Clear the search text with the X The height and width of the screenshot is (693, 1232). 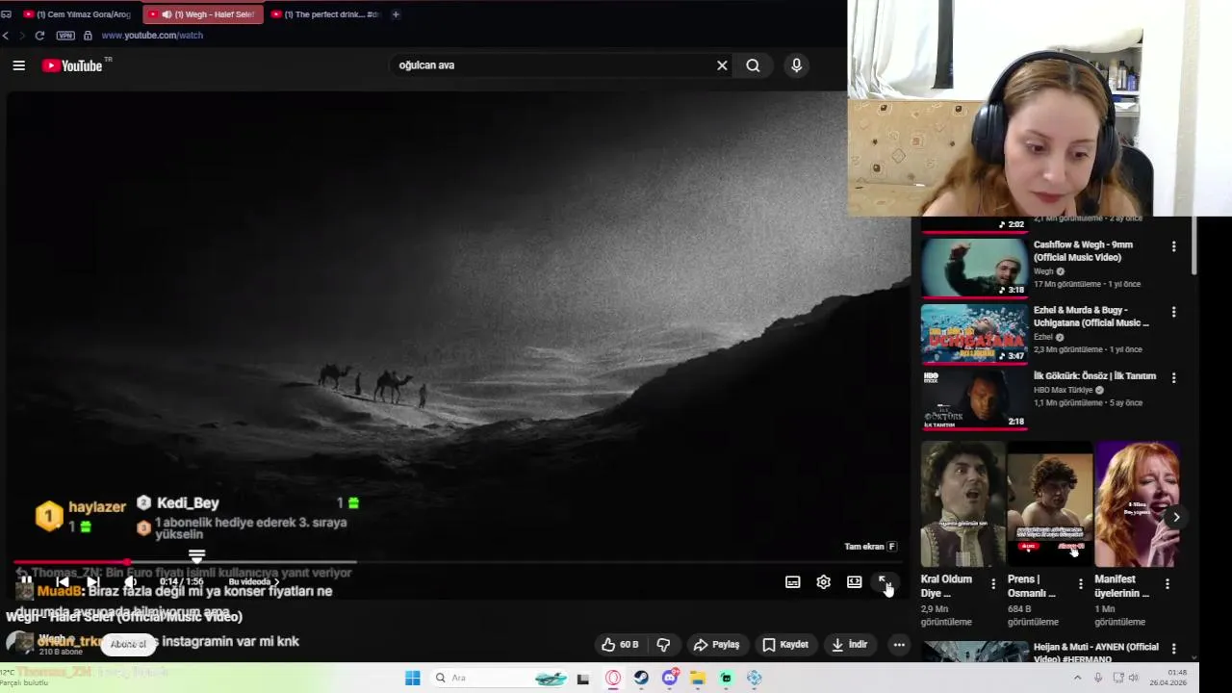[x=722, y=65]
